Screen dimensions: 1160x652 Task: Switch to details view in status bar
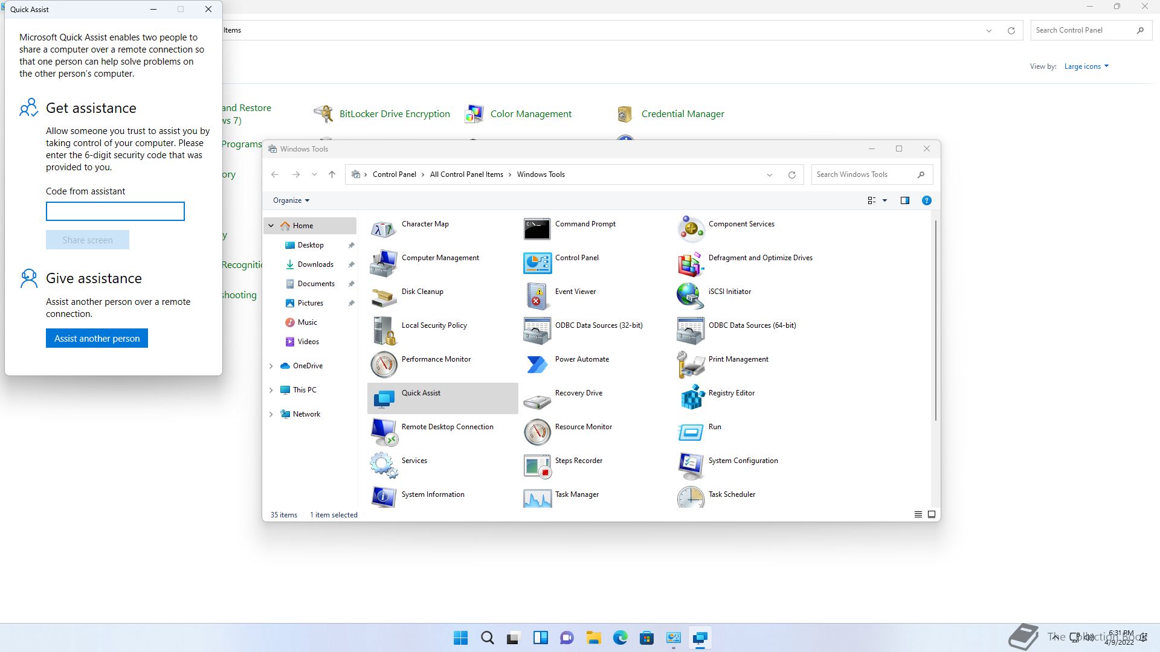(x=918, y=514)
